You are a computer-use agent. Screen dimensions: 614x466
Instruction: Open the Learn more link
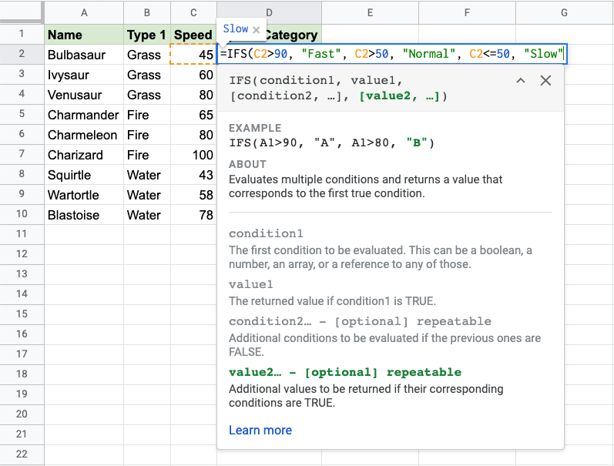tap(260, 430)
